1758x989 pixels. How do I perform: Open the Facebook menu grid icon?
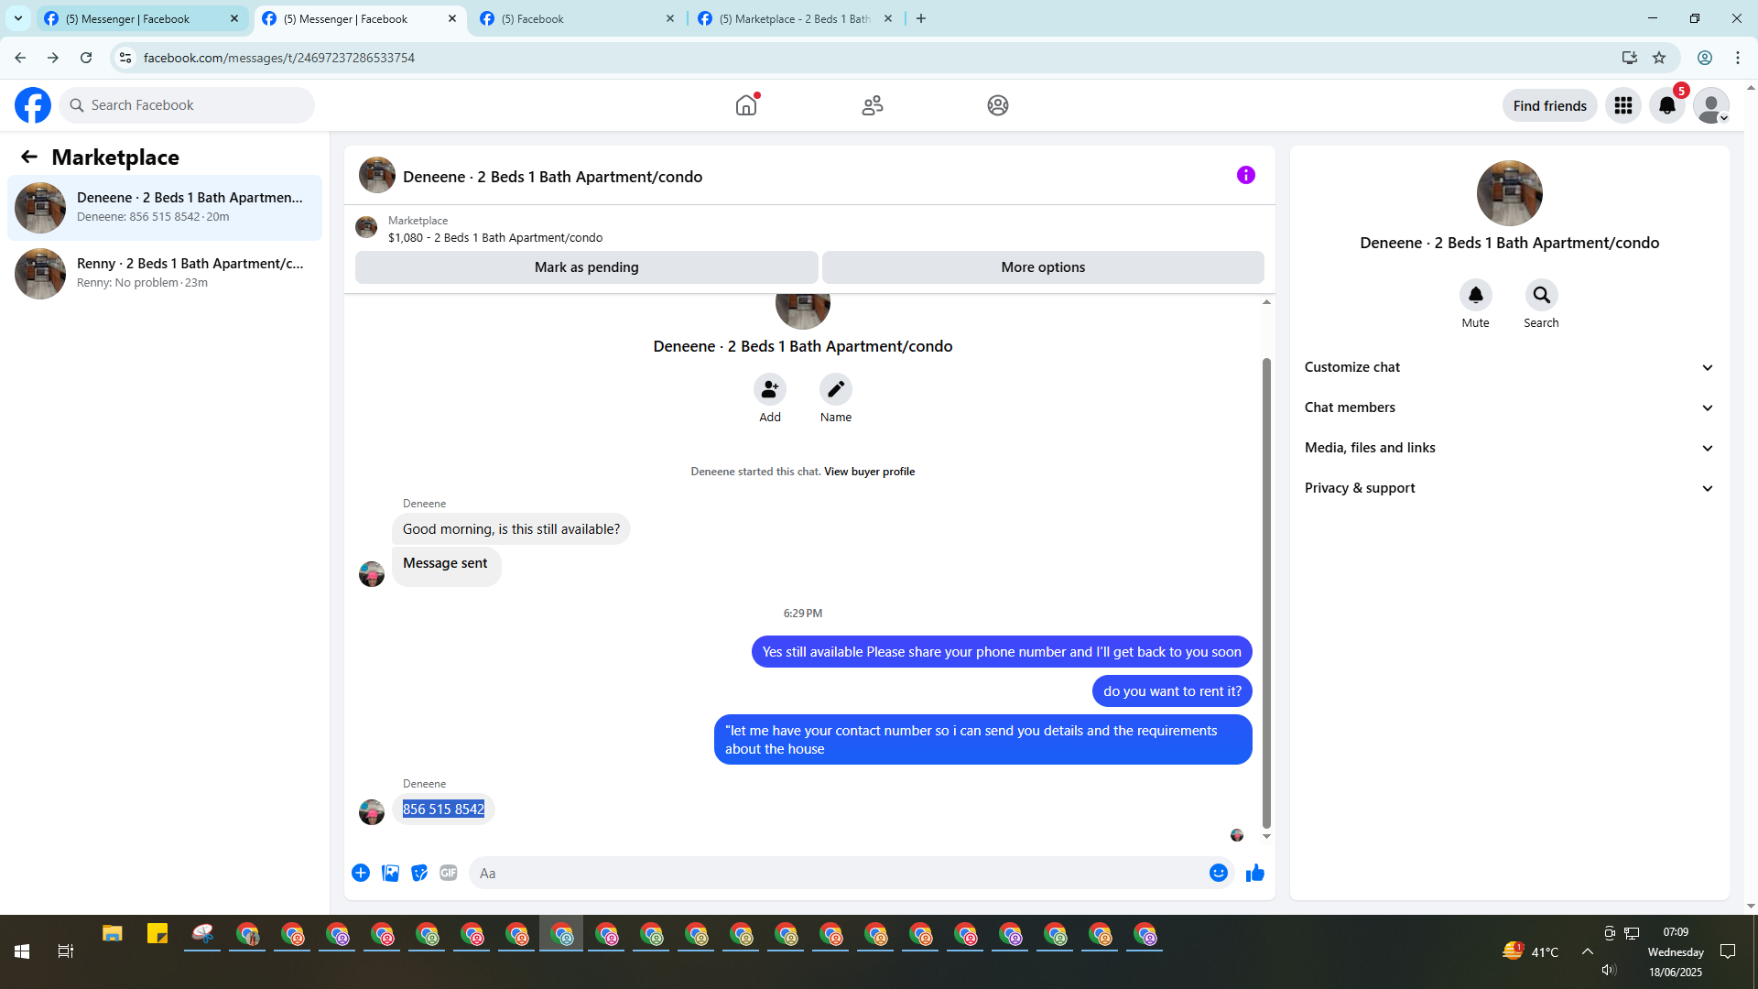click(1623, 105)
